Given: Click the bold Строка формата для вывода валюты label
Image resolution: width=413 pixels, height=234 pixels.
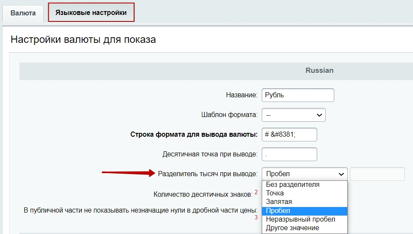Looking at the screenshot, I should pyautogui.click(x=193, y=135).
